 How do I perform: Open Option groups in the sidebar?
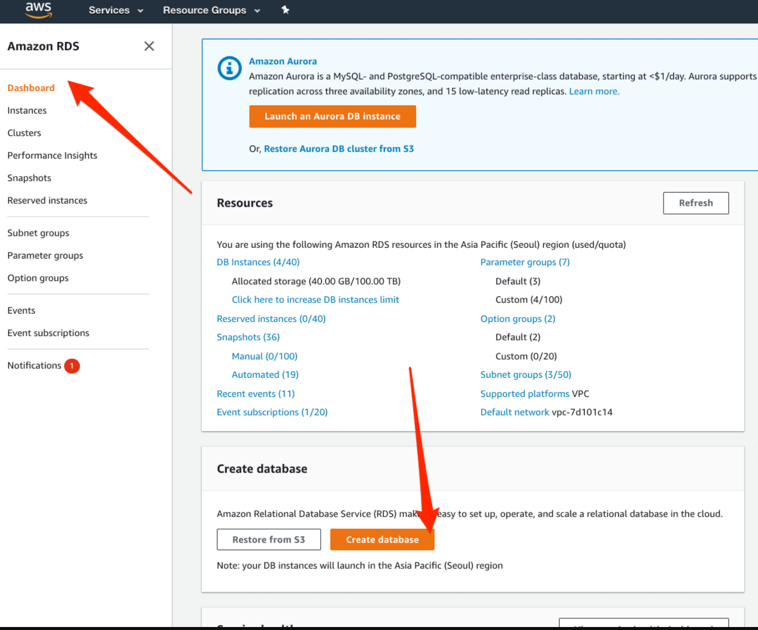pos(38,278)
